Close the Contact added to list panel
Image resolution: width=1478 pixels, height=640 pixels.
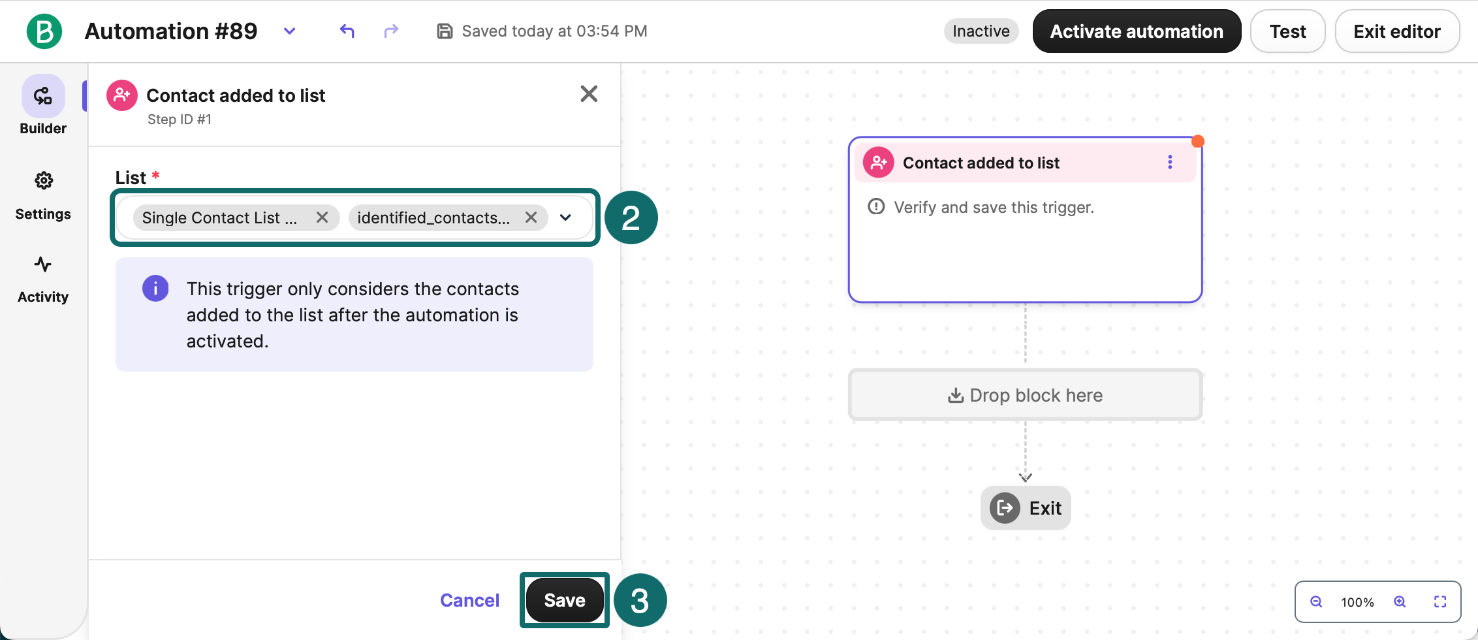589,93
